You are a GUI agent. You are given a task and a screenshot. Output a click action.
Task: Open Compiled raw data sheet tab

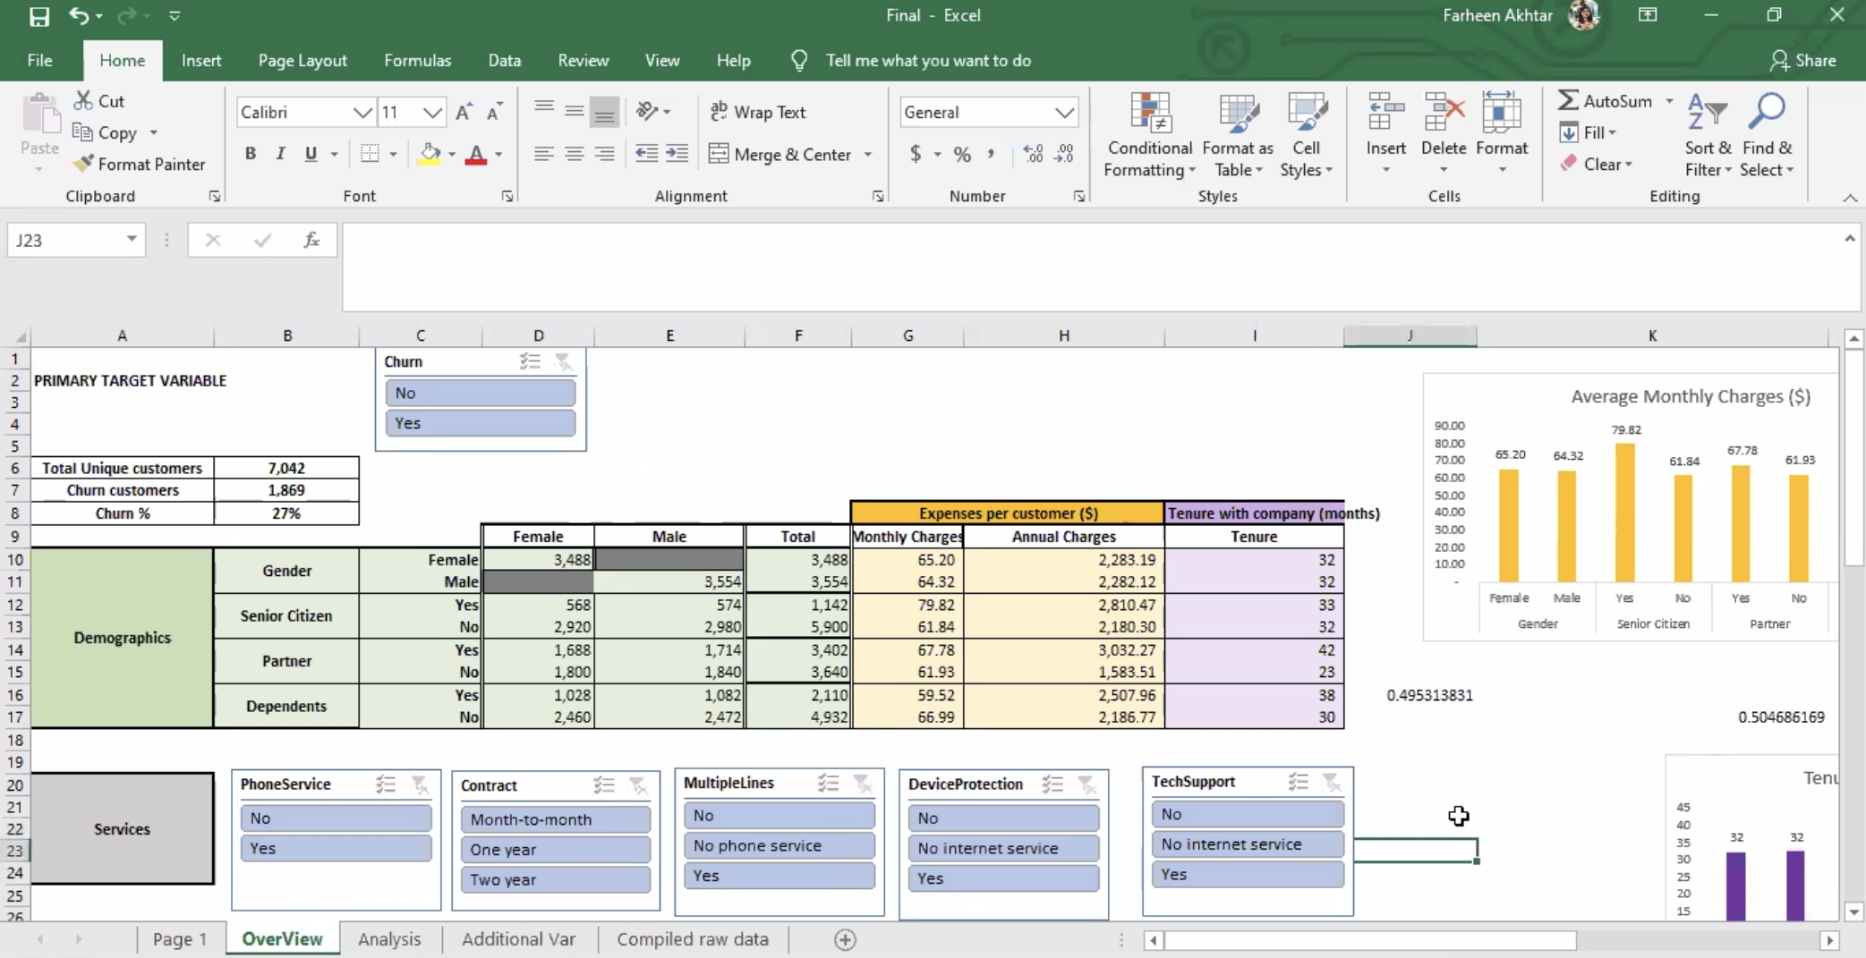coord(693,939)
